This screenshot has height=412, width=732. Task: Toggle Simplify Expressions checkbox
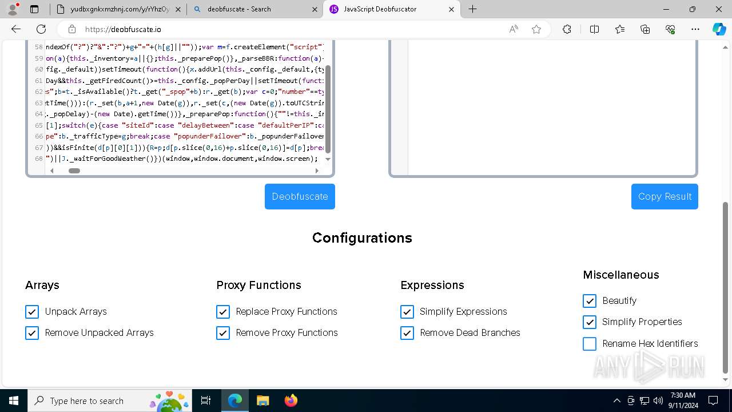(x=407, y=312)
